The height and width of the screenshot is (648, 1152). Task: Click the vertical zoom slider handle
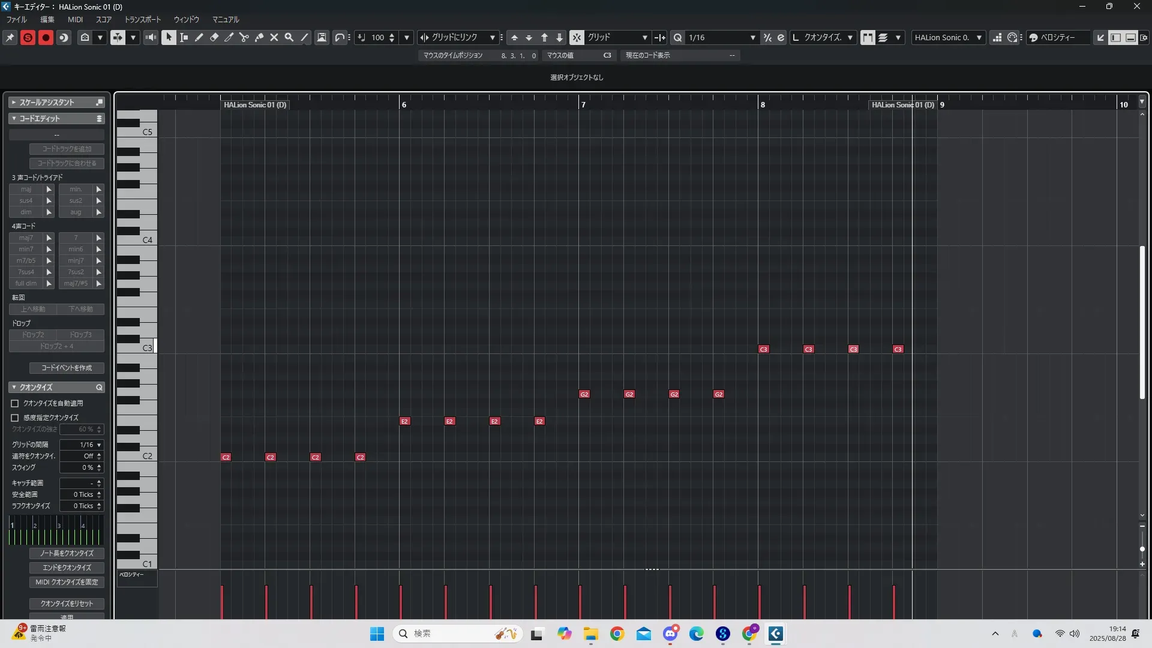click(x=1142, y=549)
